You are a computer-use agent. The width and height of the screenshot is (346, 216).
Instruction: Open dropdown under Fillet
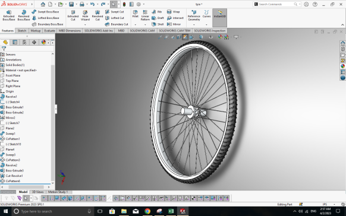click(x=136, y=24)
